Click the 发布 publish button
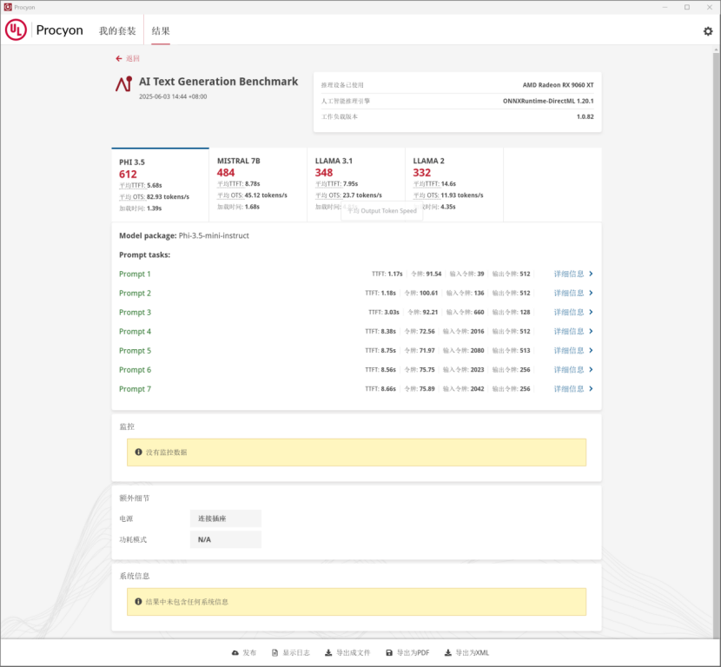The height and width of the screenshot is (667, 721). click(244, 653)
